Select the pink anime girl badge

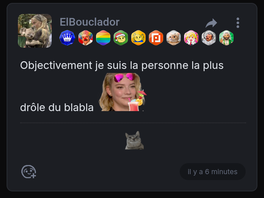tap(191, 38)
